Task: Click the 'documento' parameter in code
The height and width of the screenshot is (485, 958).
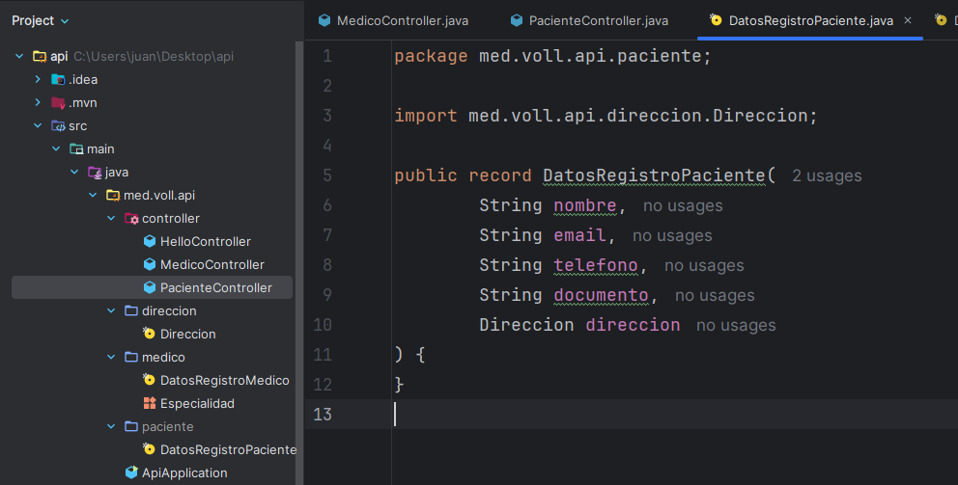Action: tap(601, 295)
